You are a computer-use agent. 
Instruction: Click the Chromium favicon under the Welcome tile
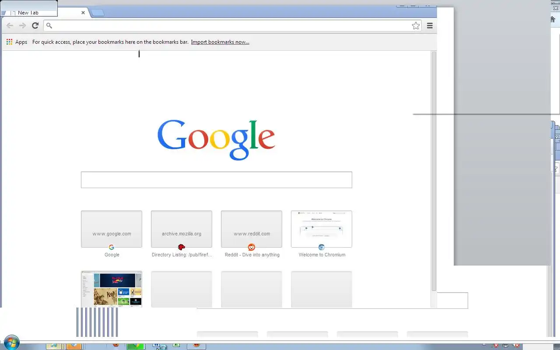click(322, 247)
